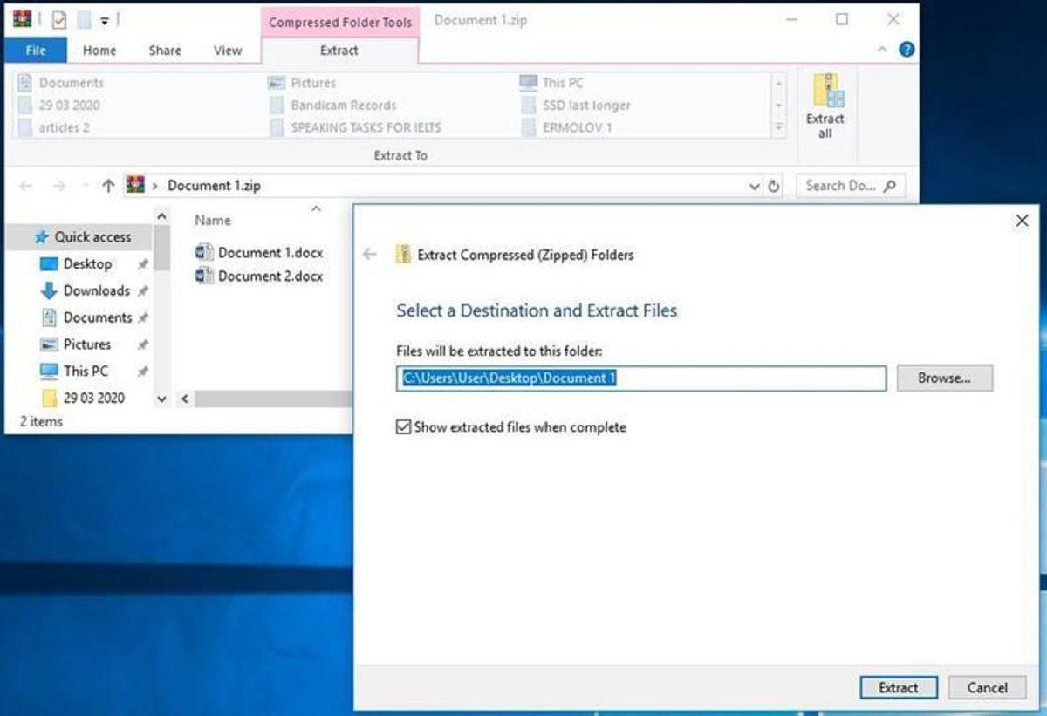Click the magnifier icon in Search box
This screenshot has width=1047, height=716.
[890, 186]
